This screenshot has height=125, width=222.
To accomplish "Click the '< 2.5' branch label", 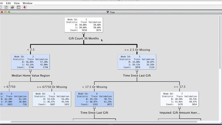I will tap(31, 50).
